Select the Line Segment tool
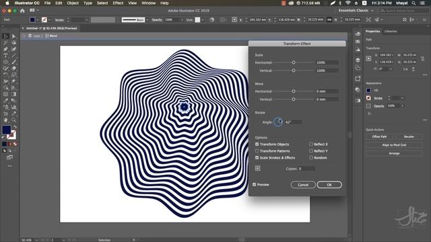The image size is (431, 242). click(13, 55)
